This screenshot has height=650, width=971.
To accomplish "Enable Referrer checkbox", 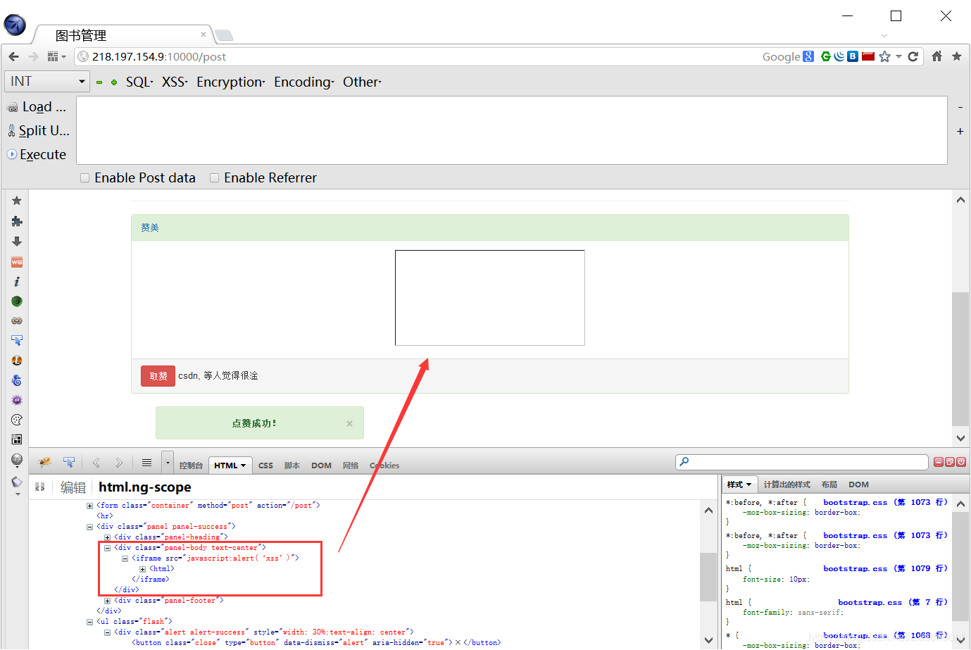I will click(x=214, y=178).
